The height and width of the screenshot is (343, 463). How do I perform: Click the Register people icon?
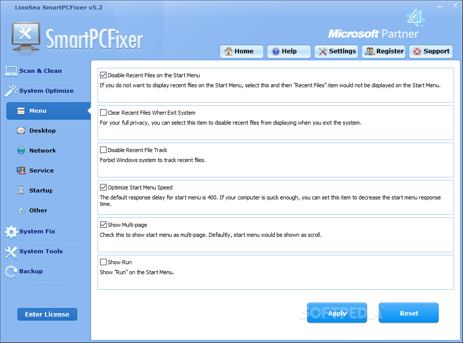point(370,51)
